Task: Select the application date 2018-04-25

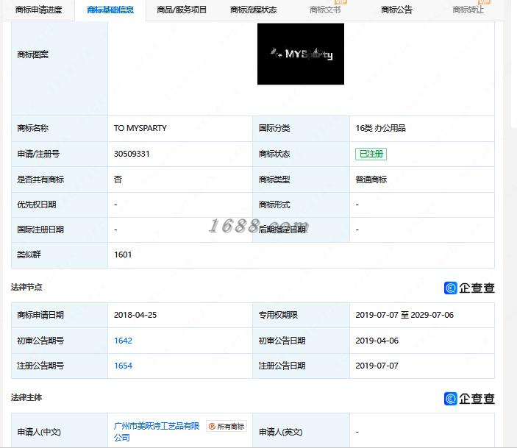Action: coord(135,315)
